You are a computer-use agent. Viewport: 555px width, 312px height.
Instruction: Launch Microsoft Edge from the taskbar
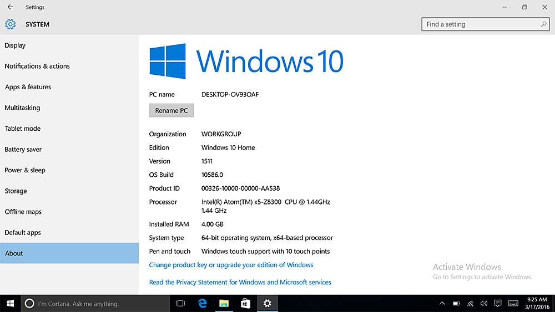[203, 303]
